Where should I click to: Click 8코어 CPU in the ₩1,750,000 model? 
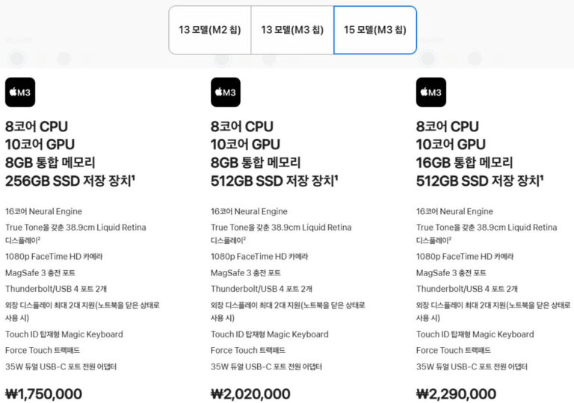[x=37, y=127]
